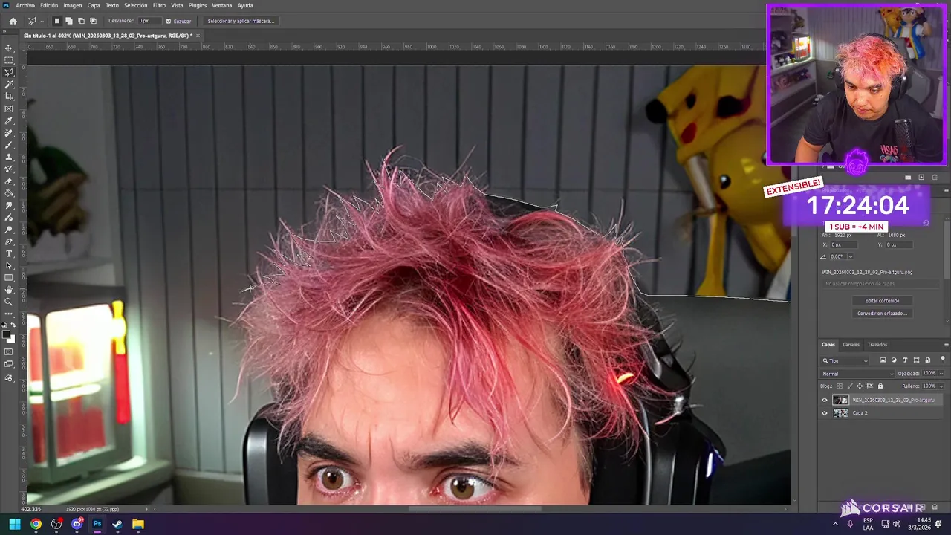Select the Rectangular Marquee tool
The height and width of the screenshot is (535, 951).
tap(9, 60)
